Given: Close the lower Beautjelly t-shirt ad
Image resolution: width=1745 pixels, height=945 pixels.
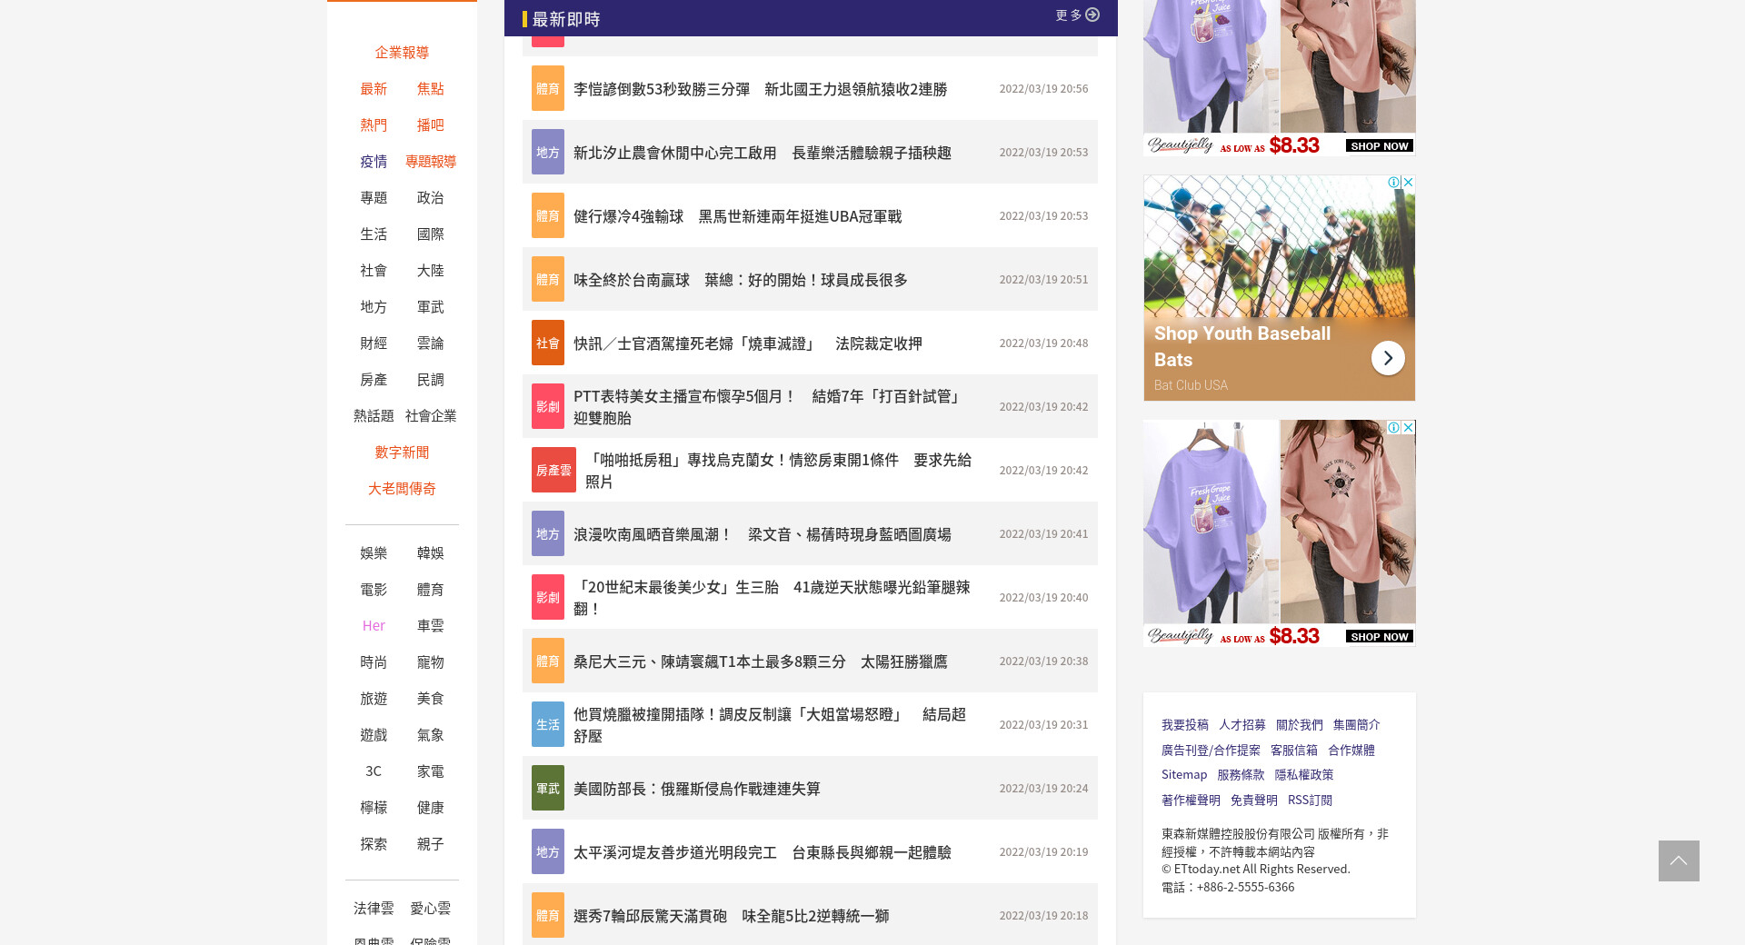Looking at the screenshot, I should [x=1408, y=427].
